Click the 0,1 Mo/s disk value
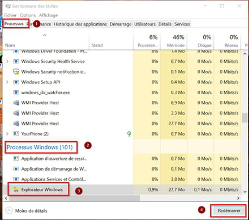Image resolution: width=249 pixels, height=220 pixels. point(203,189)
